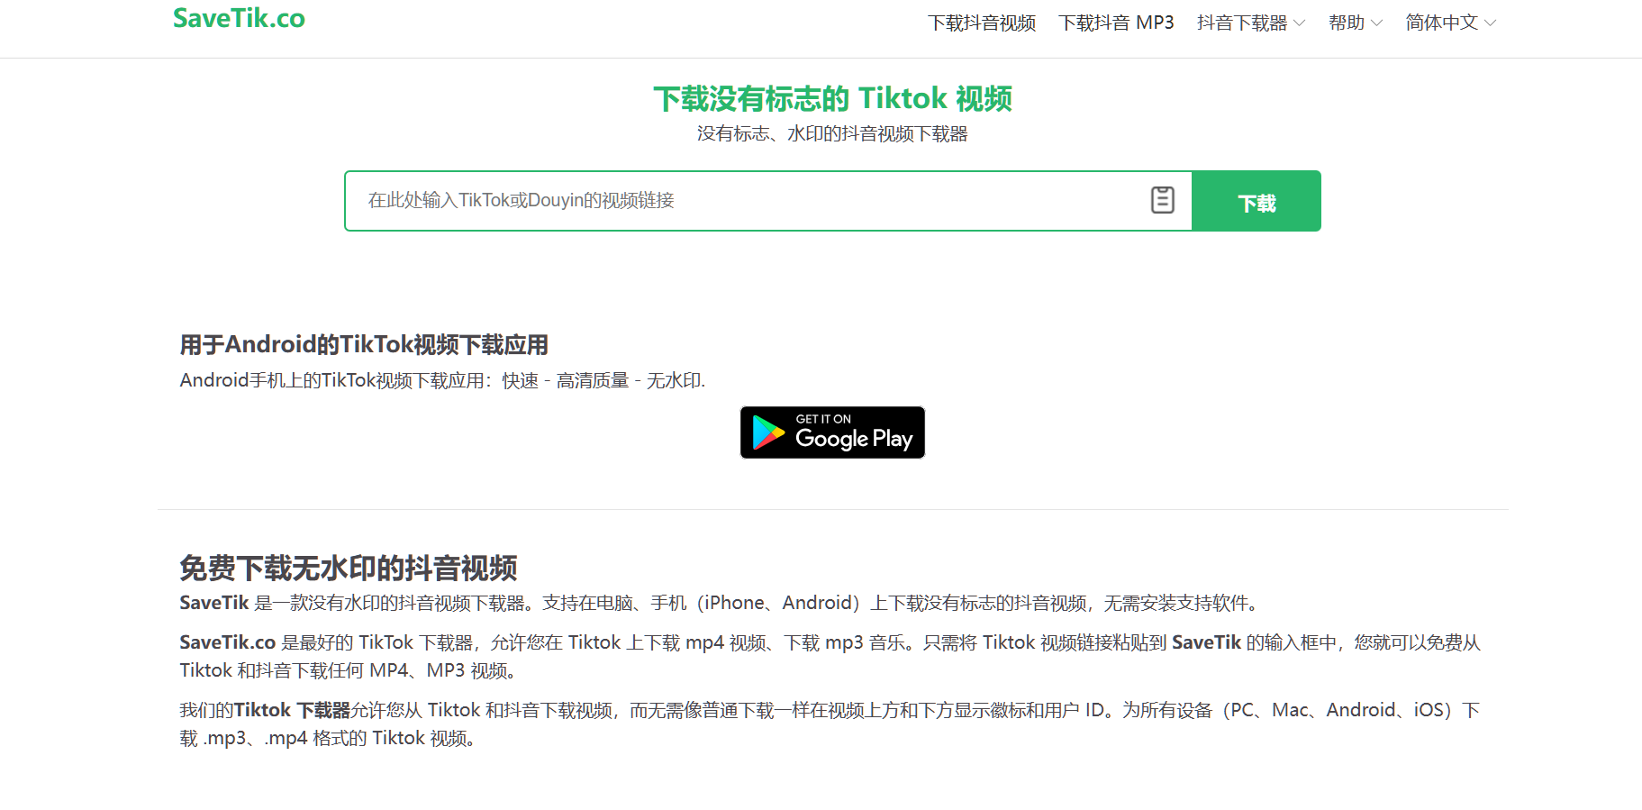
Task: Click the green 下载 button
Action: coord(1256,201)
